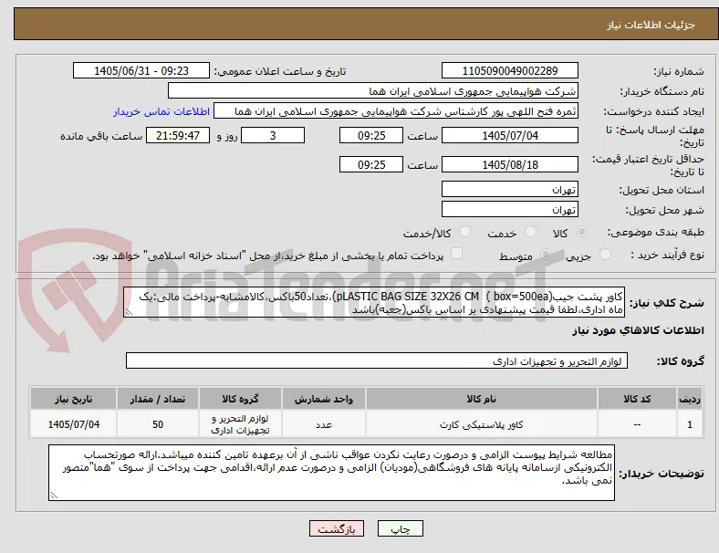Click the request creator name field
719x553 pixels.
point(396,111)
